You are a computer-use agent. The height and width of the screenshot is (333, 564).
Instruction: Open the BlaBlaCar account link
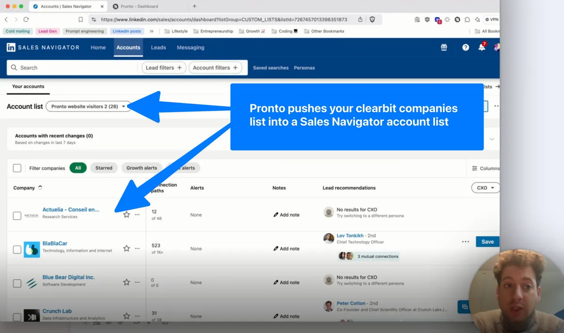[55, 244]
